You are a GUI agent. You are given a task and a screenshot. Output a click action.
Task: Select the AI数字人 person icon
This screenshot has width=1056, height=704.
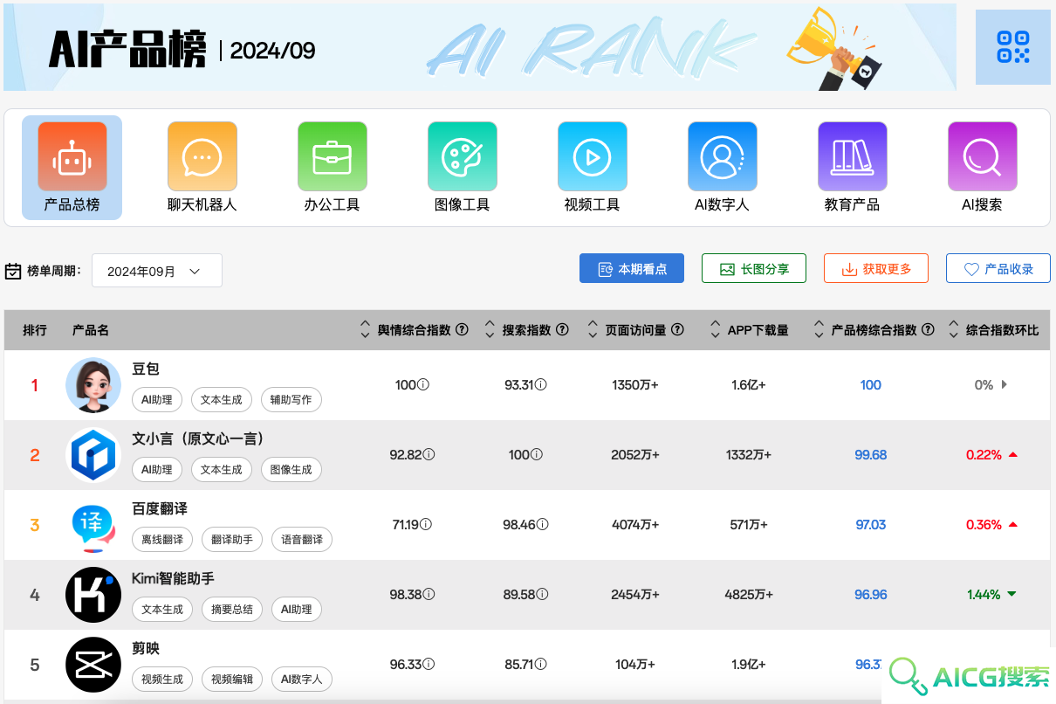(x=723, y=157)
